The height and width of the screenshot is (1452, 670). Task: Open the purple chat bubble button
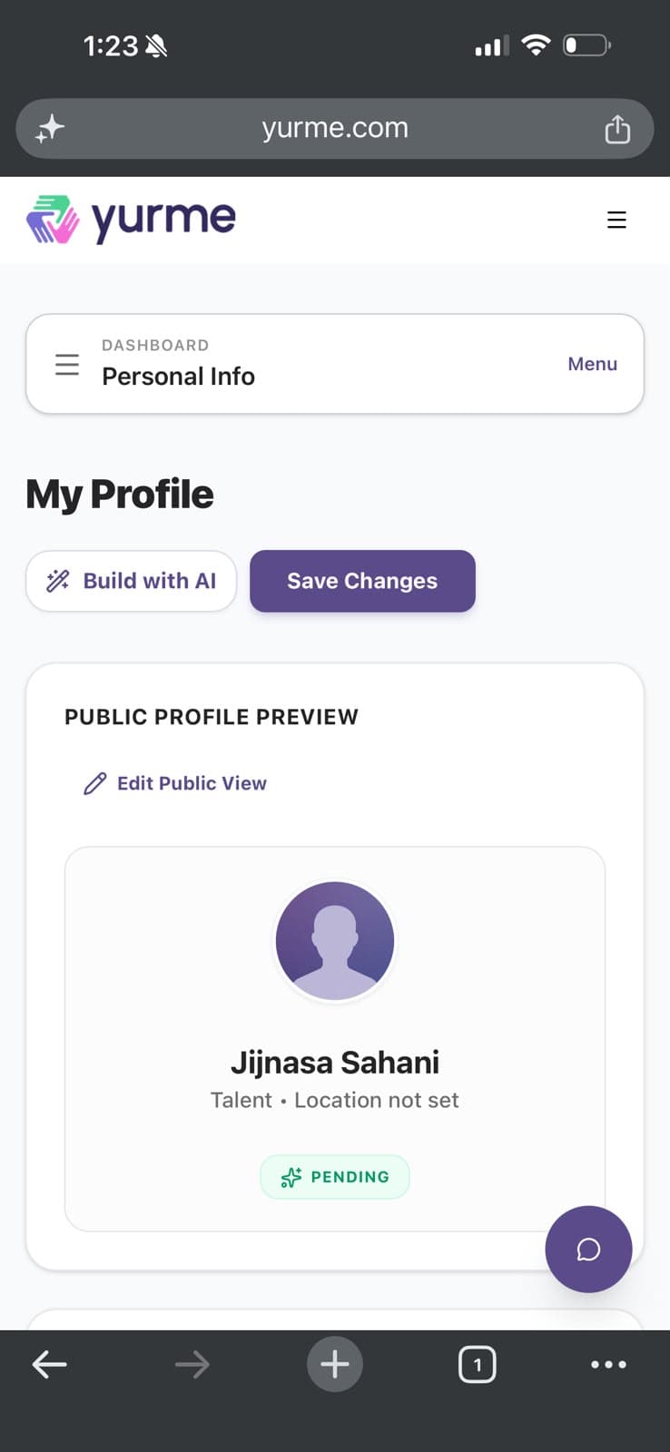pos(588,1249)
